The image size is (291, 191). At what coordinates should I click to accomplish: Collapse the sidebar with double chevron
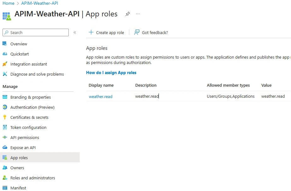[x=75, y=32]
